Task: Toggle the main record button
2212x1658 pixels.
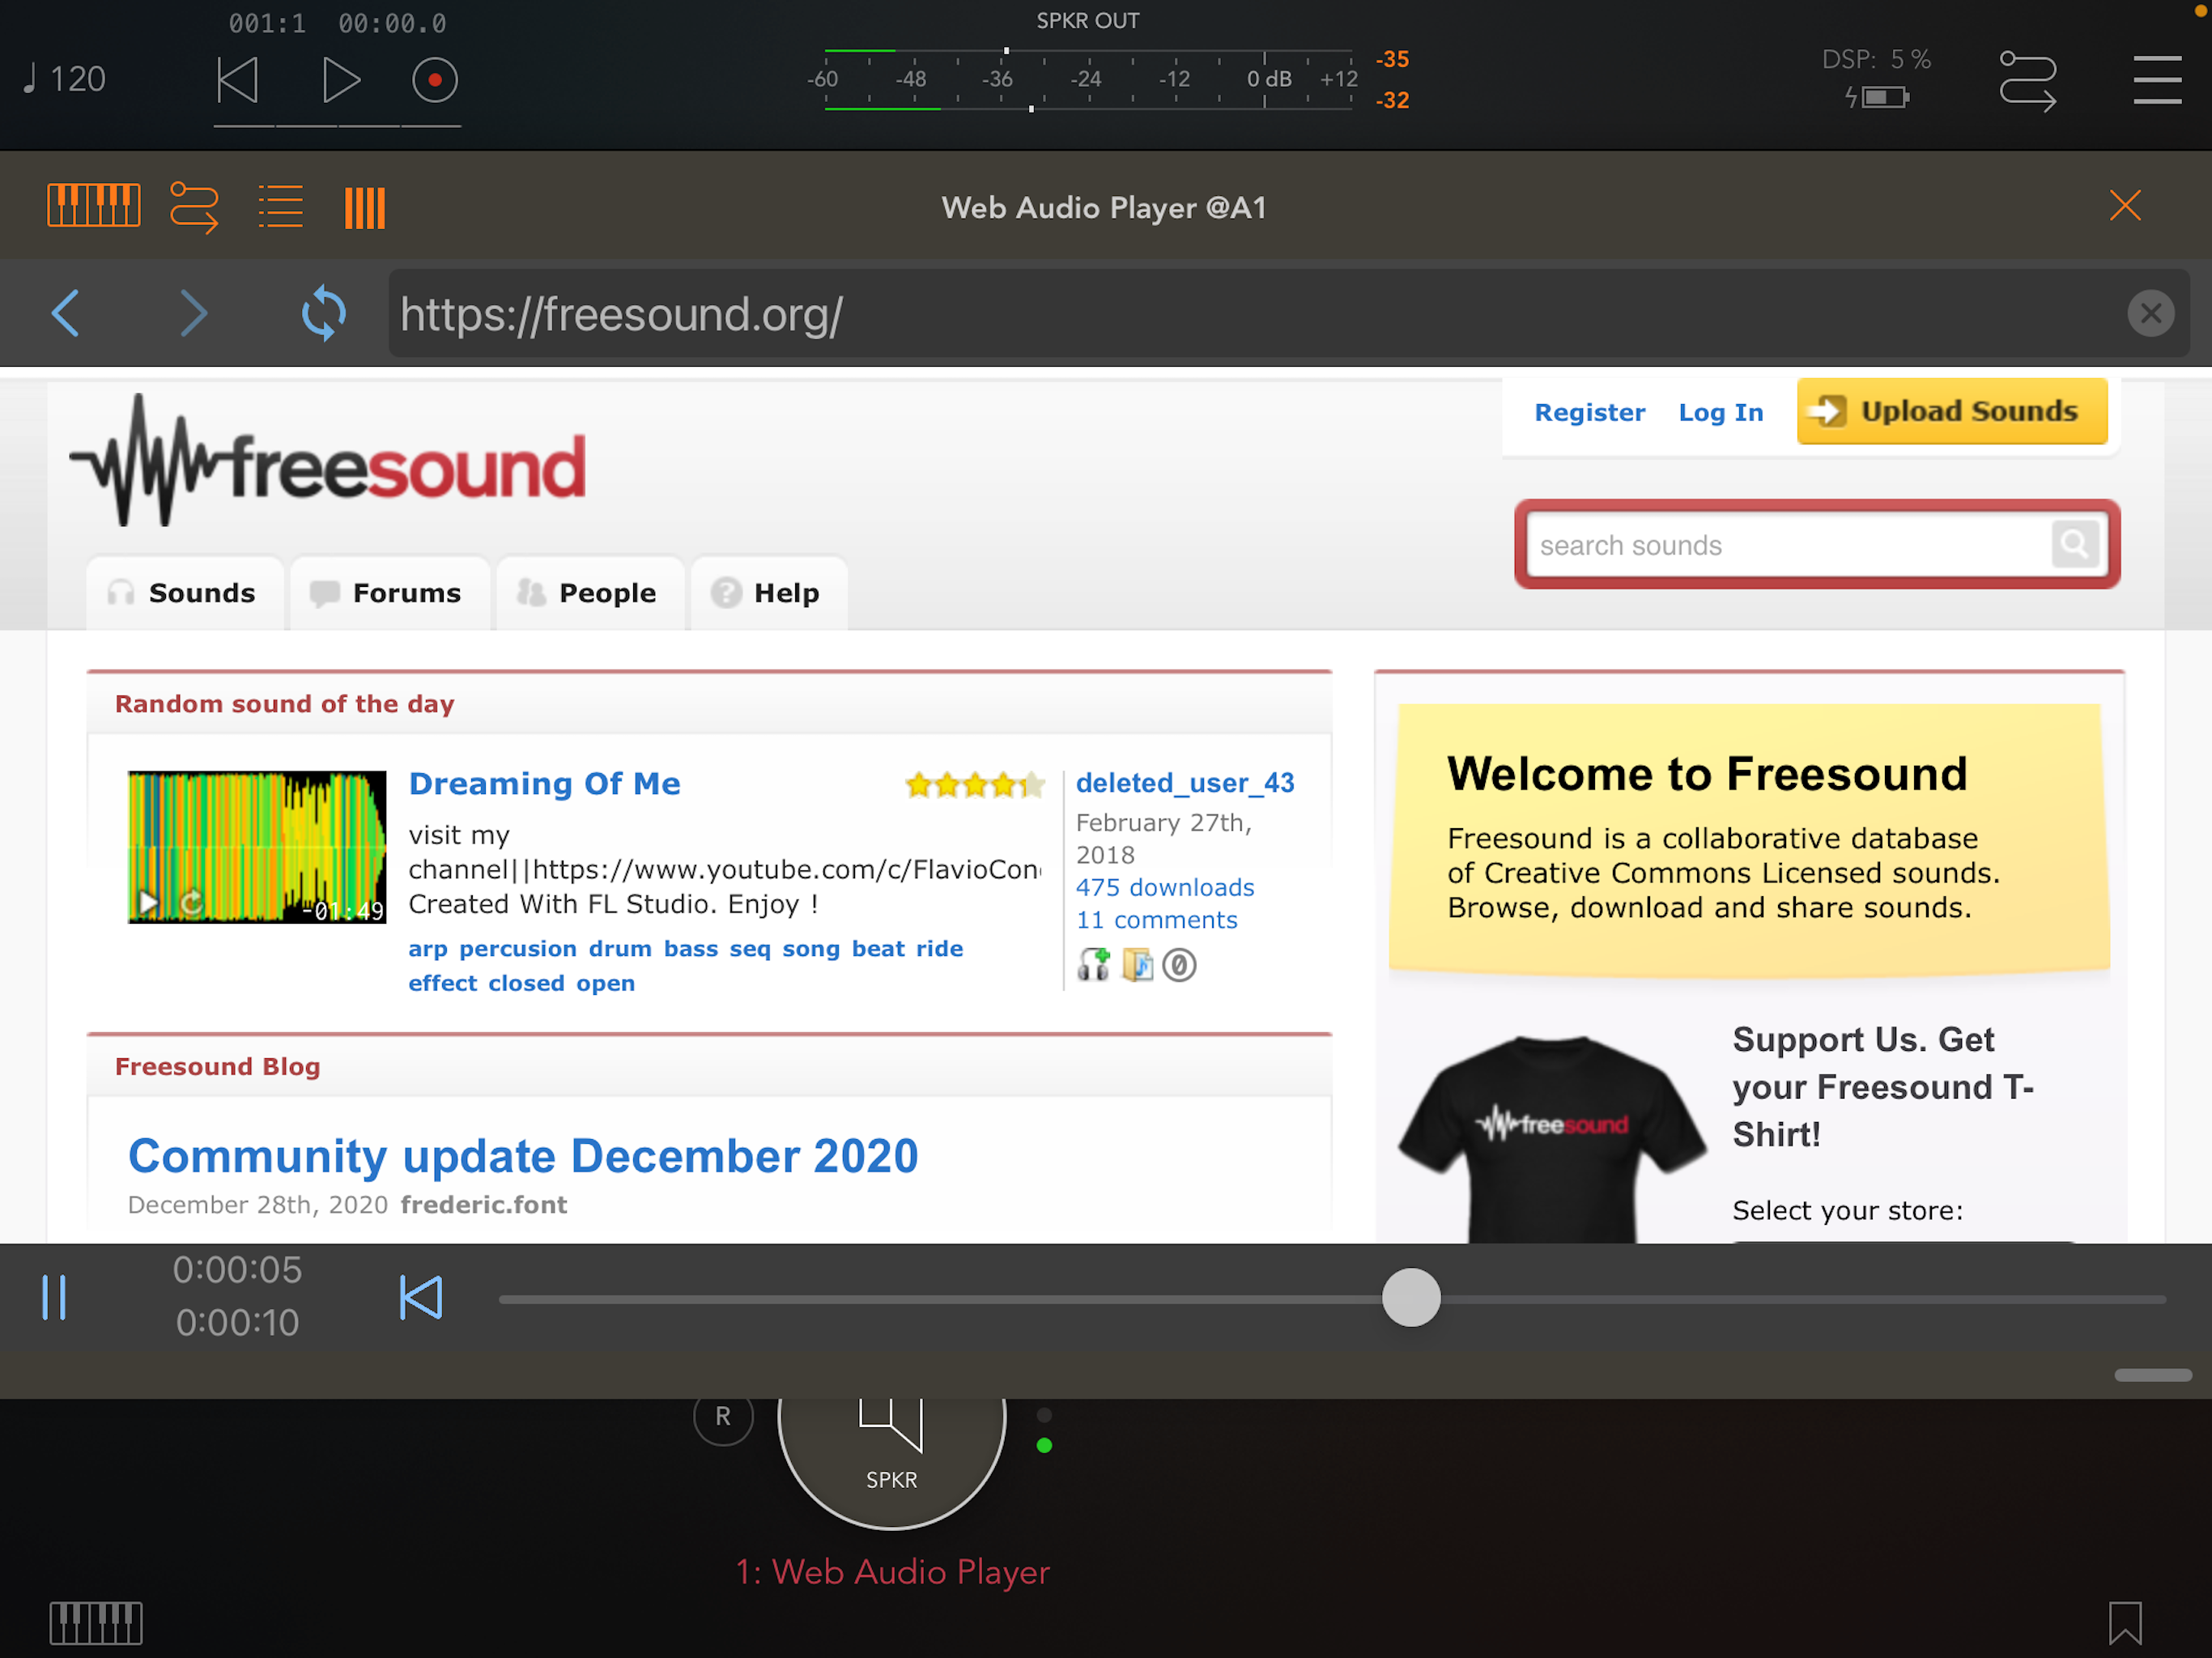Action: [435, 80]
